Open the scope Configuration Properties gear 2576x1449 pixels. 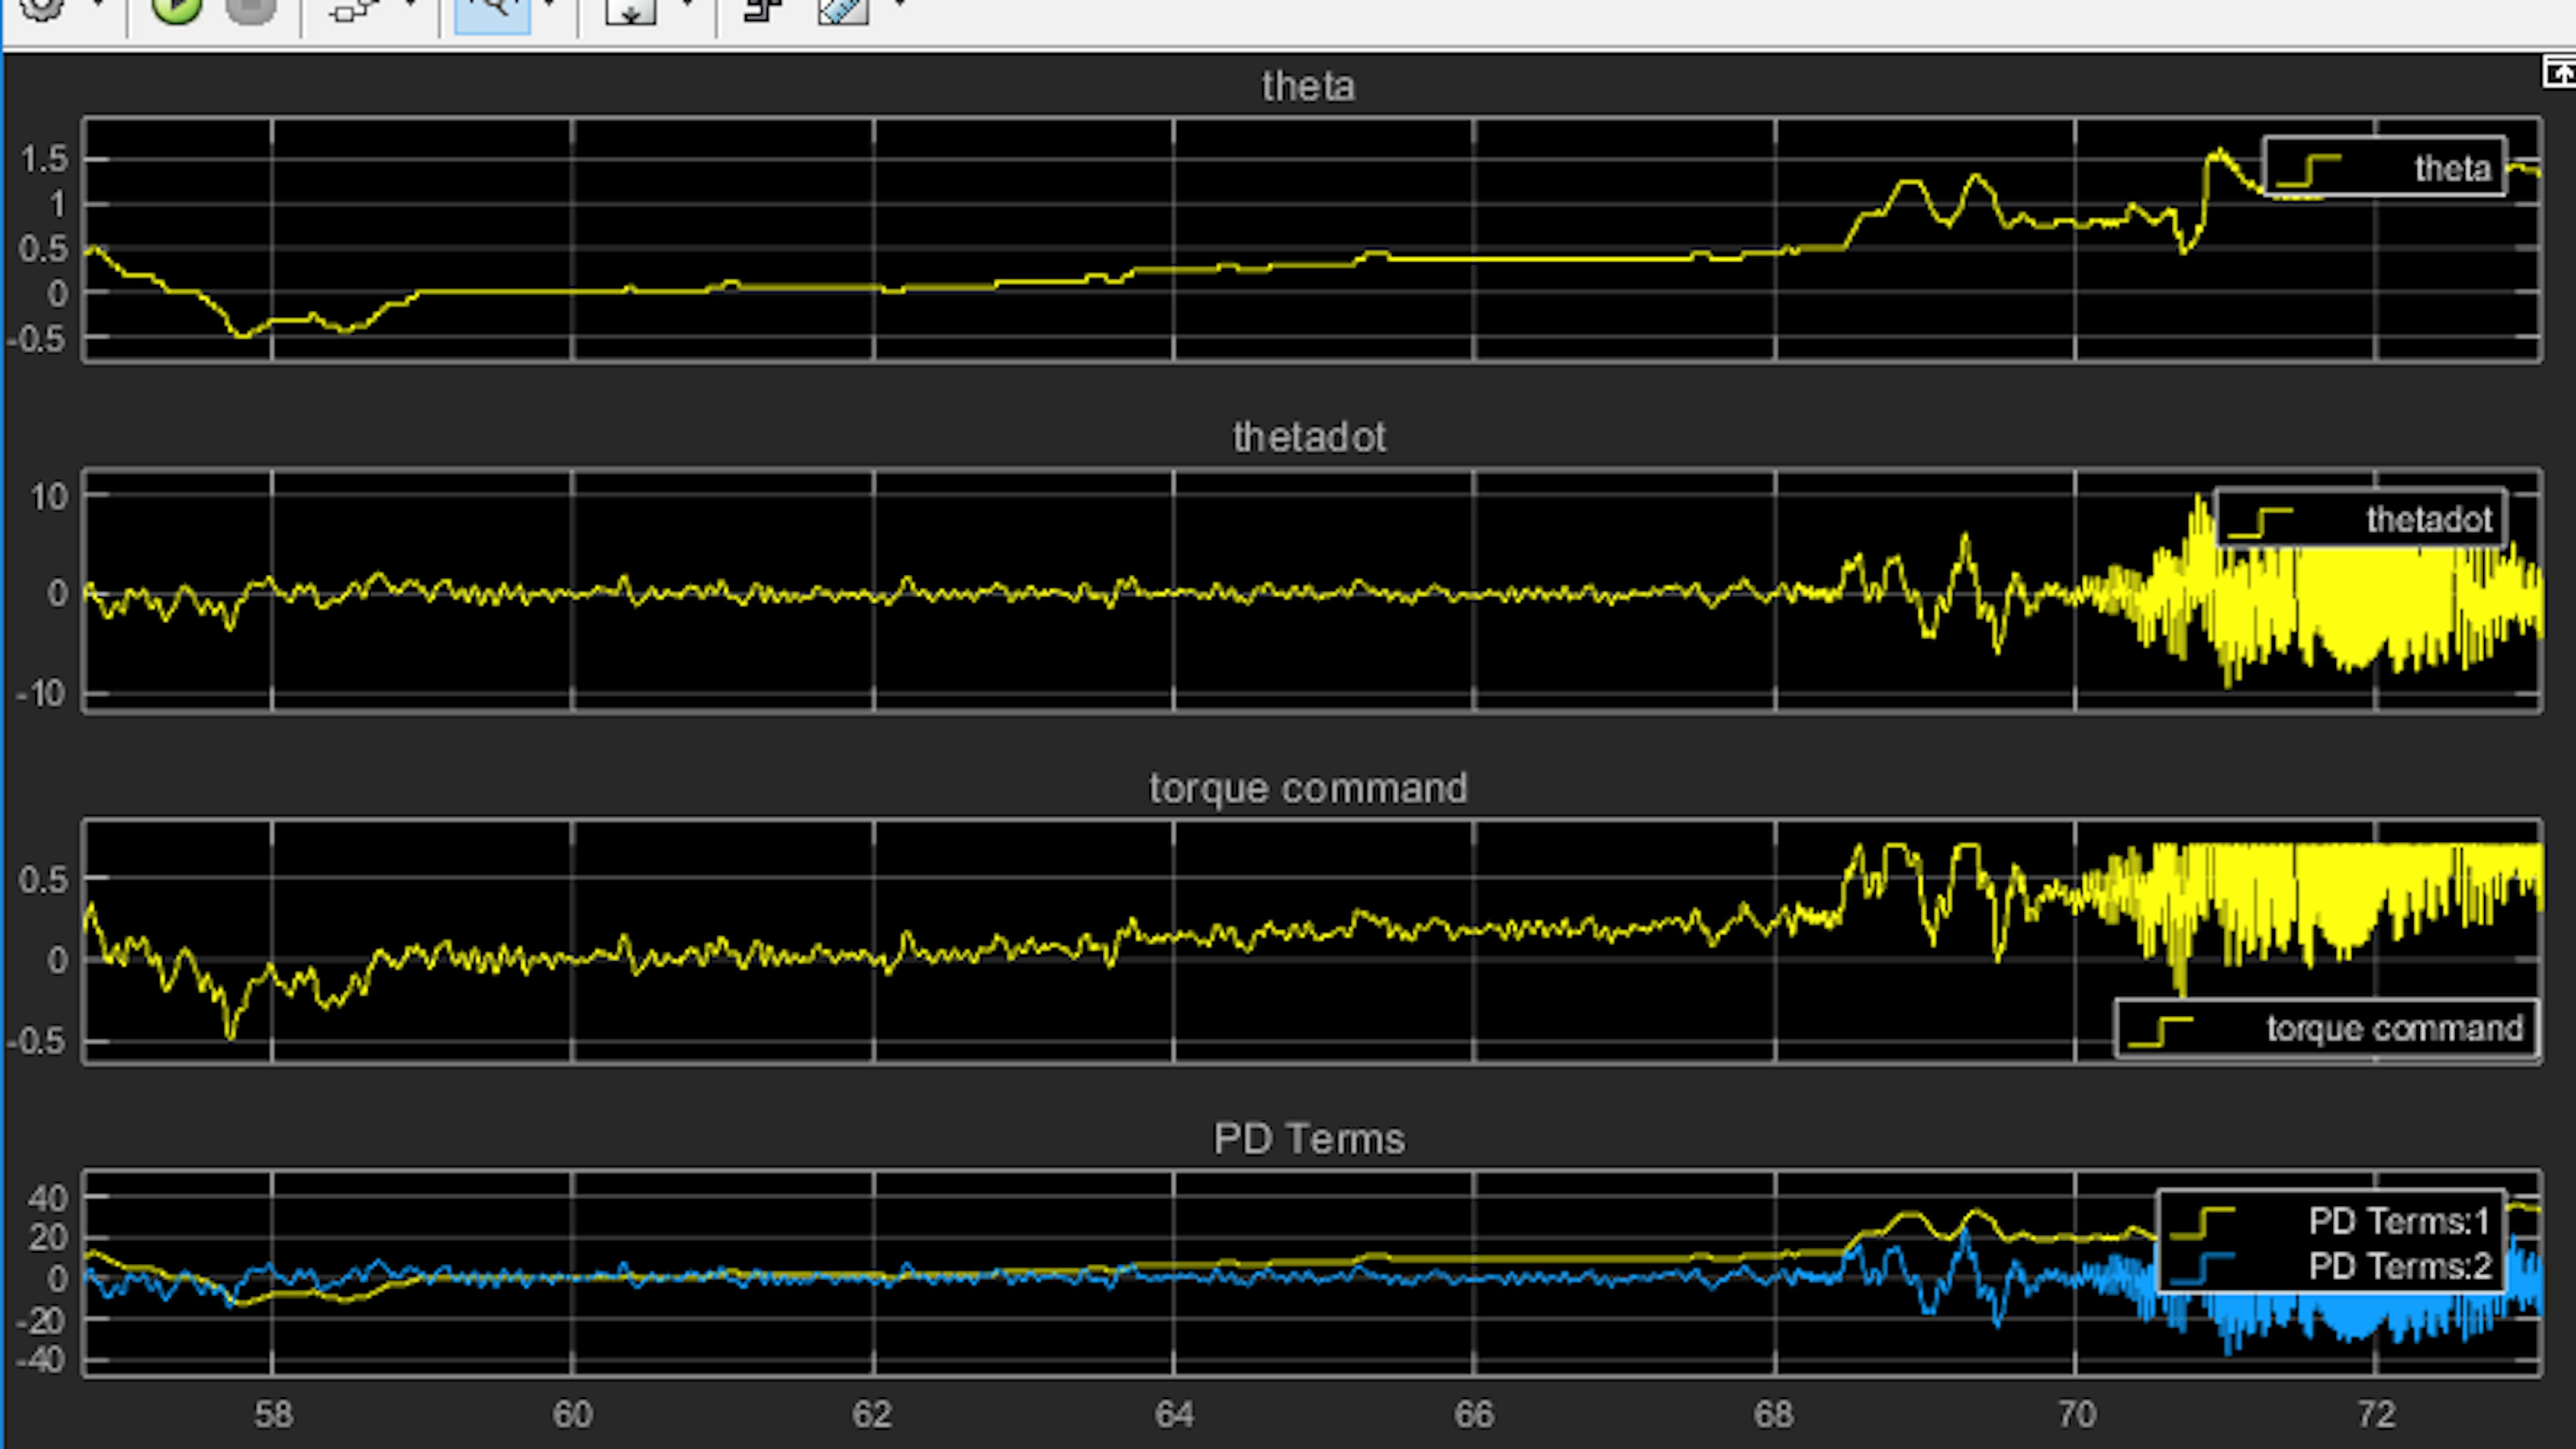[x=42, y=10]
